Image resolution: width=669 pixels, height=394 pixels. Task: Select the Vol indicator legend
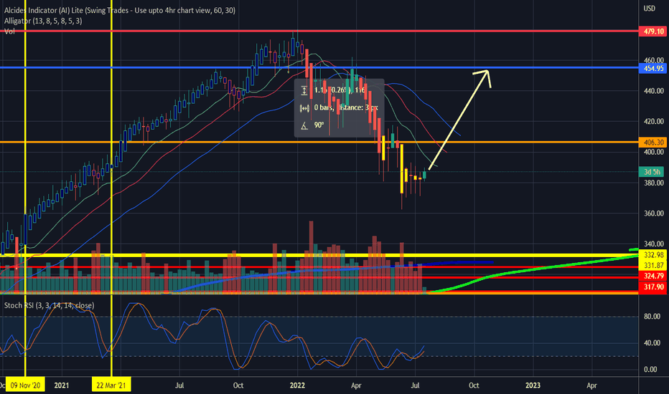[x=9, y=31]
